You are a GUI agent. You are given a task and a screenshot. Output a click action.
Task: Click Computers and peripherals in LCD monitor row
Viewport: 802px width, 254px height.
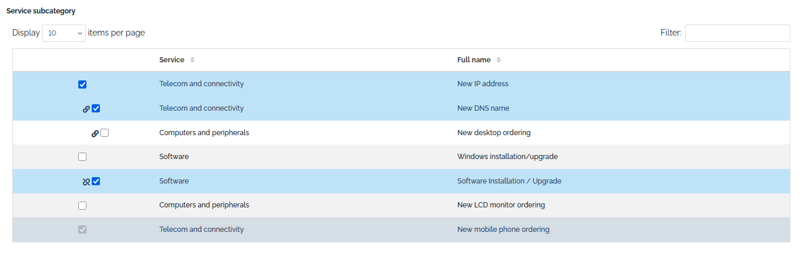tap(204, 205)
